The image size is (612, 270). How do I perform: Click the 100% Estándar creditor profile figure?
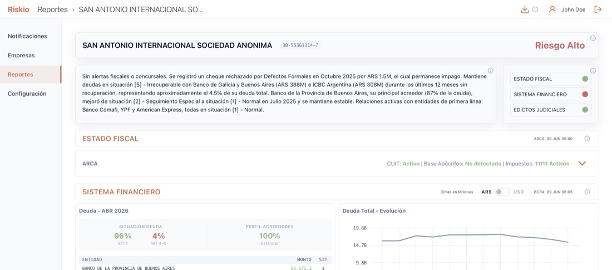(x=270, y=238)
